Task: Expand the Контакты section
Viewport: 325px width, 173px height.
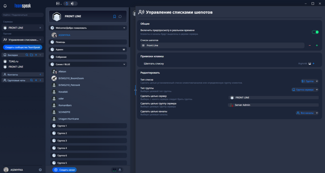Action: coord(40,75)
